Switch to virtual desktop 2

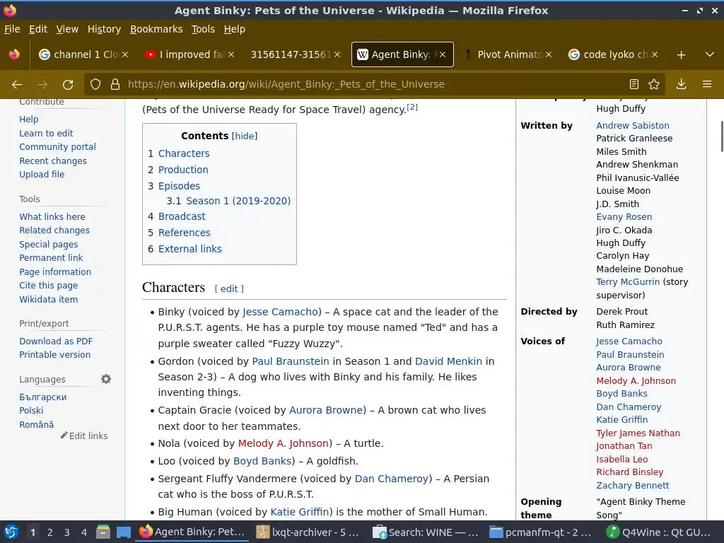pyautogui.click(x=50, y=532)
